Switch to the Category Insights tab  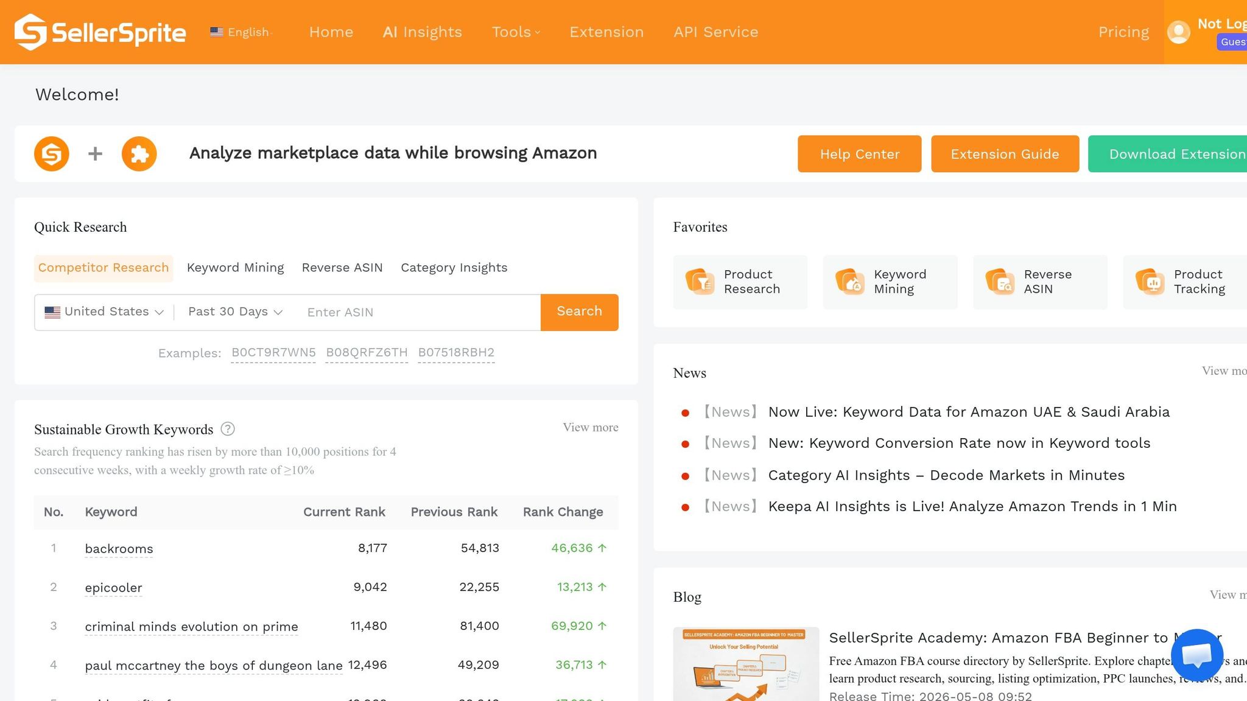(x=454, y=268)
